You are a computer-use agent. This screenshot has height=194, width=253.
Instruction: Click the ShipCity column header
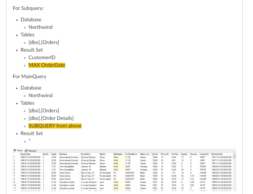[103, 154]
